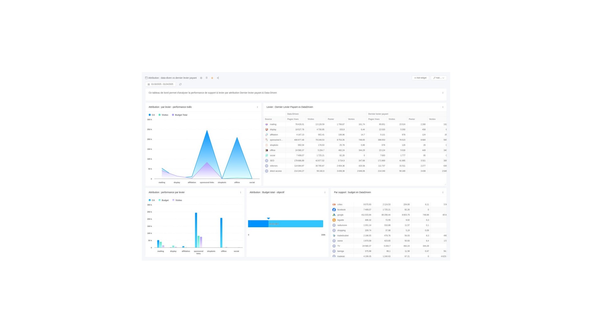This screenshot has width=592, height=333.
Task: Refresh data with the reload icon
Action: coord(180,84)
